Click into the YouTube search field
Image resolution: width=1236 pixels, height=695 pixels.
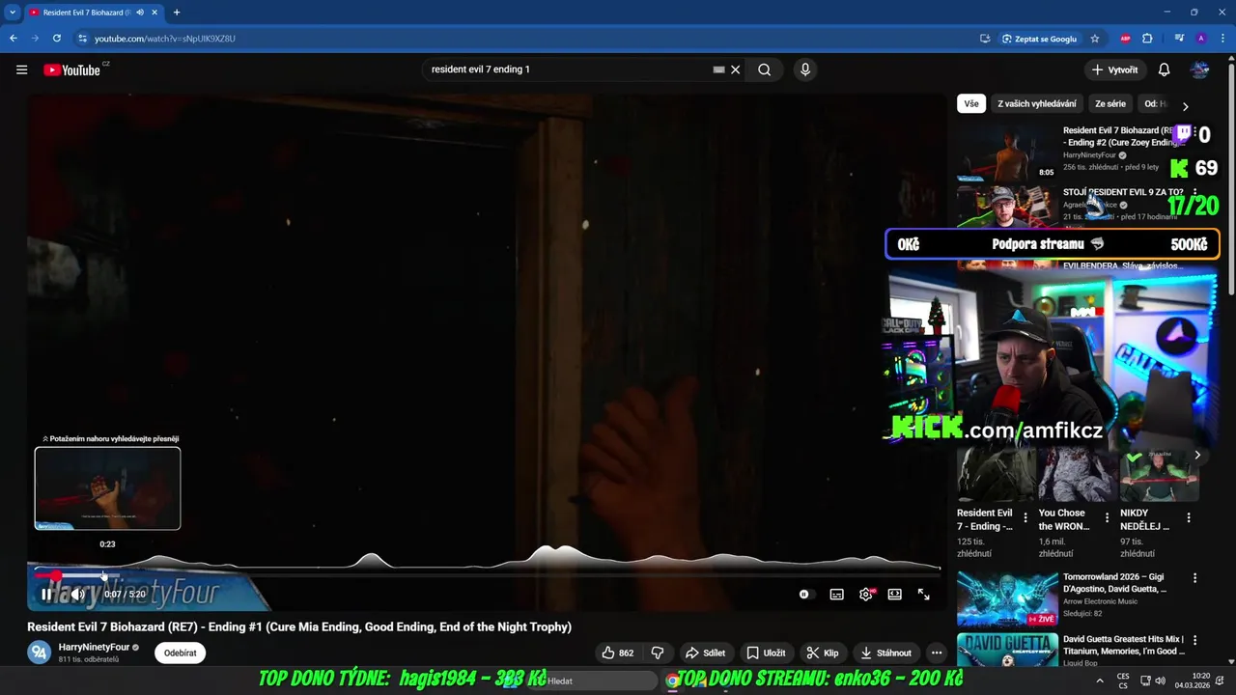(x=570, y=69)
